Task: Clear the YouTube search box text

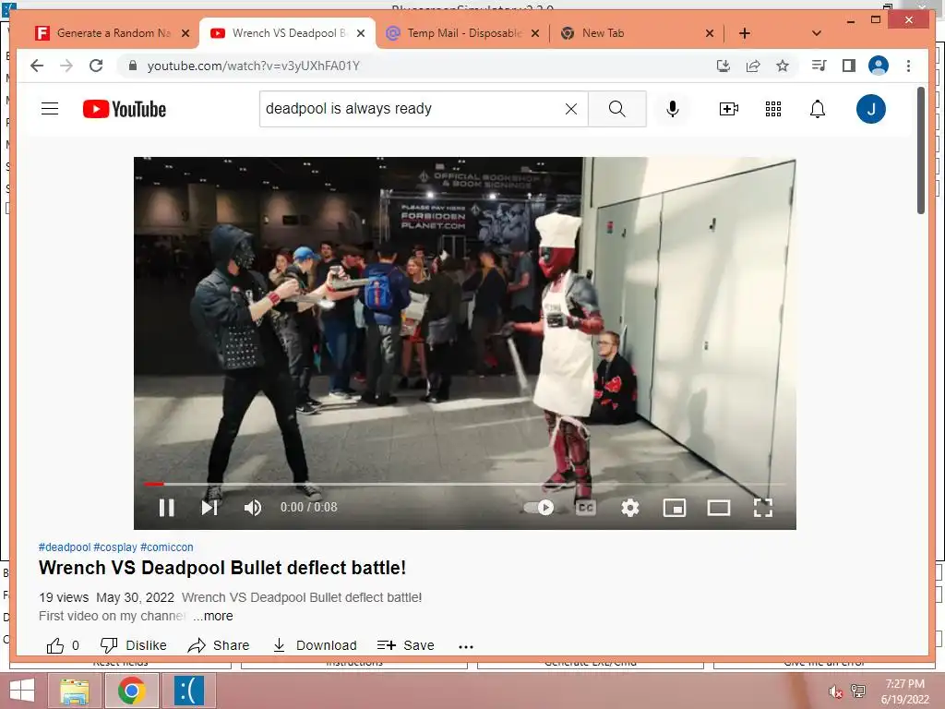Action: (x=570, y=109)
